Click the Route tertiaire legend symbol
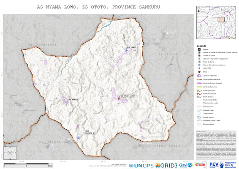 [x=199, y=97]
